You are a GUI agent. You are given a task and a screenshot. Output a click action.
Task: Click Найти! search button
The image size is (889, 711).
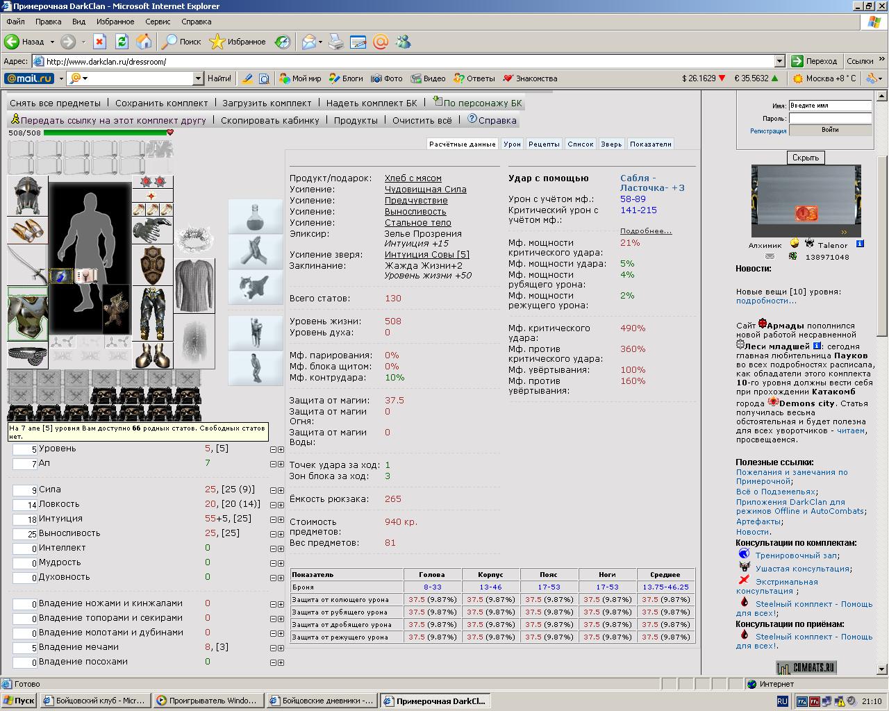pos(219,78)
